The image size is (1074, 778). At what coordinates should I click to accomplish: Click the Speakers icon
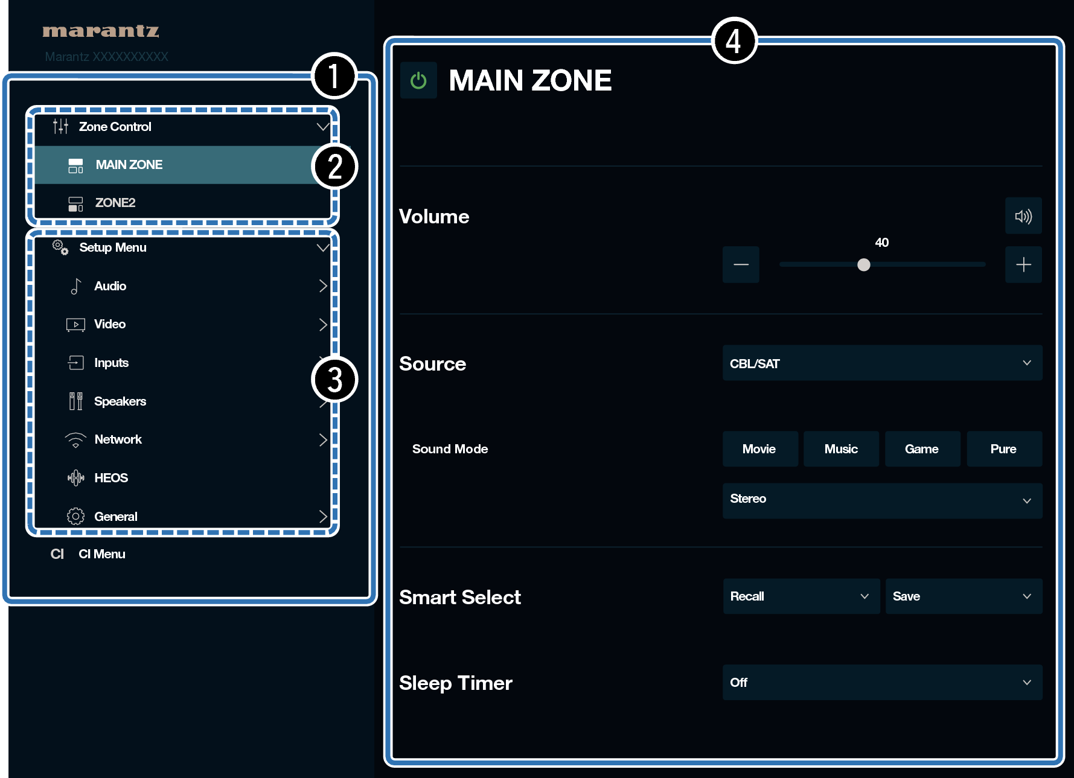[75, 401]
